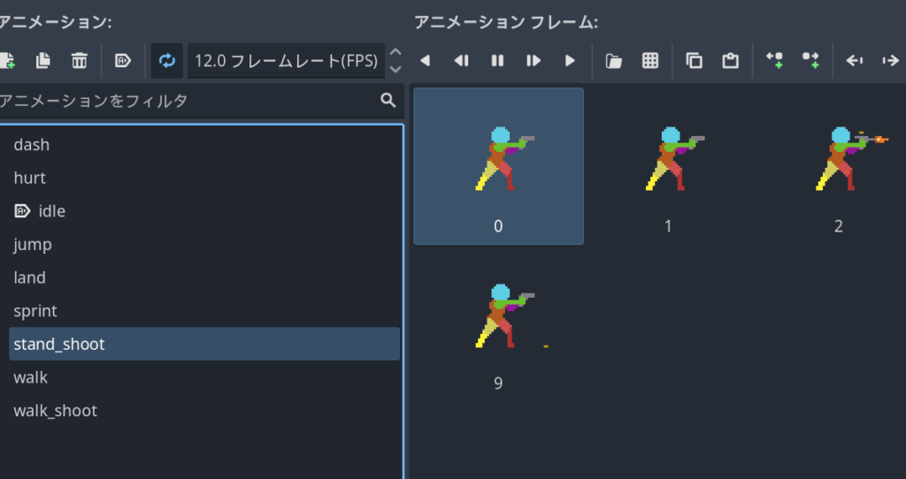Select frame 9 thumbnail
This screenshot has height=479, width=906.
click(499, 323)
